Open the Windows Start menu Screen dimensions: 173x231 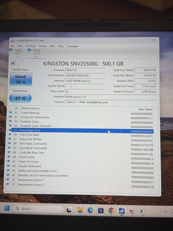[7, 208]
